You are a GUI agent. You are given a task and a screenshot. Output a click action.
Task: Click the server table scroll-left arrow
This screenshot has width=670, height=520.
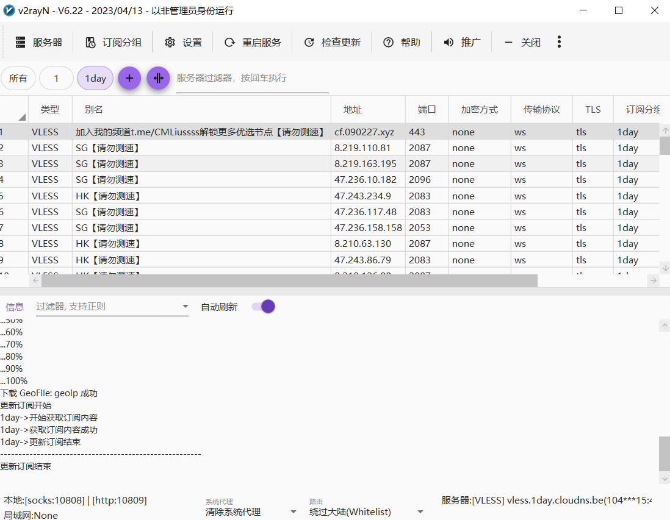point(36,280)
